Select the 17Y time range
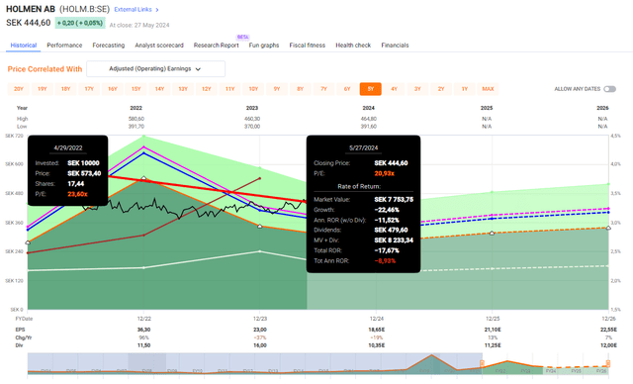Screen dimensions: 633x384 tap(89, 89)
